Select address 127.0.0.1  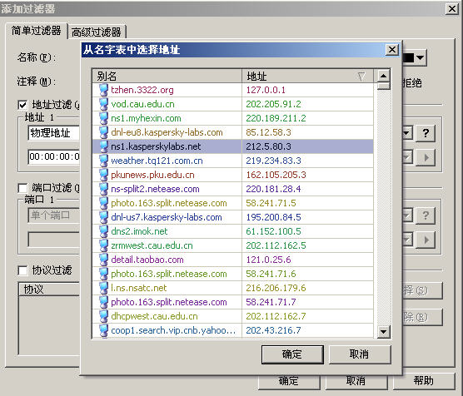click(266, 90)
